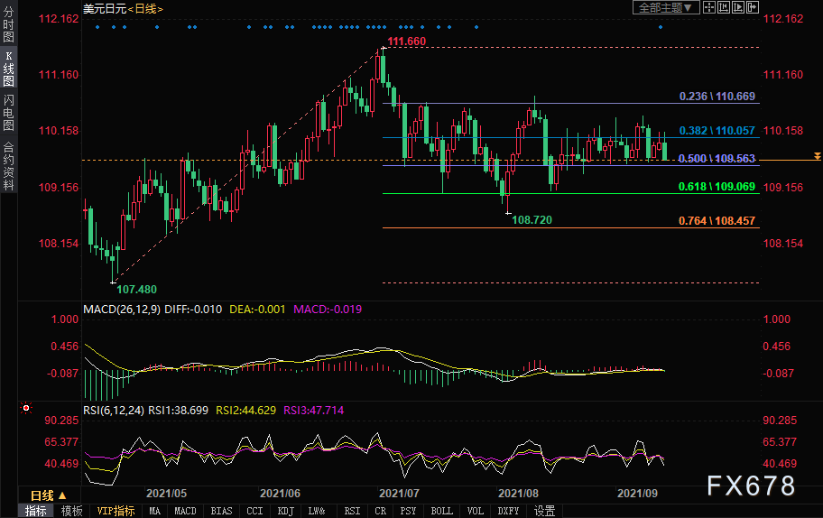Open the 合约资料 side tab
Image resolution: width=823 pixels, height=518 pixels.
8,165
